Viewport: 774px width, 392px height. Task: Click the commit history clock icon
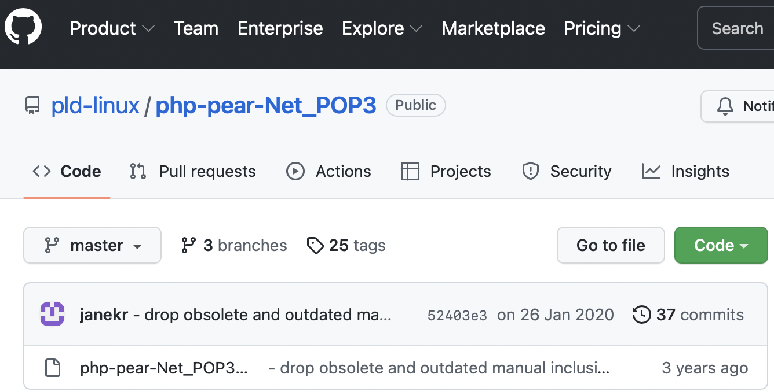[x=641, y=315]
